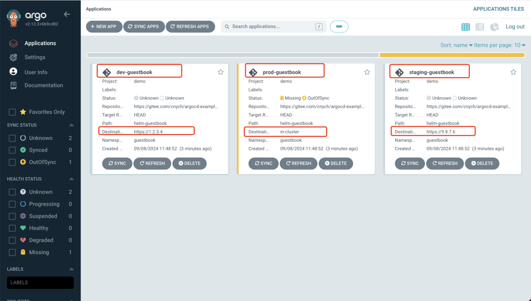The width and height of the screenshot is (531, 301).
Task: Delete the staging-guestbook app
Action: (x=482, y=164)
